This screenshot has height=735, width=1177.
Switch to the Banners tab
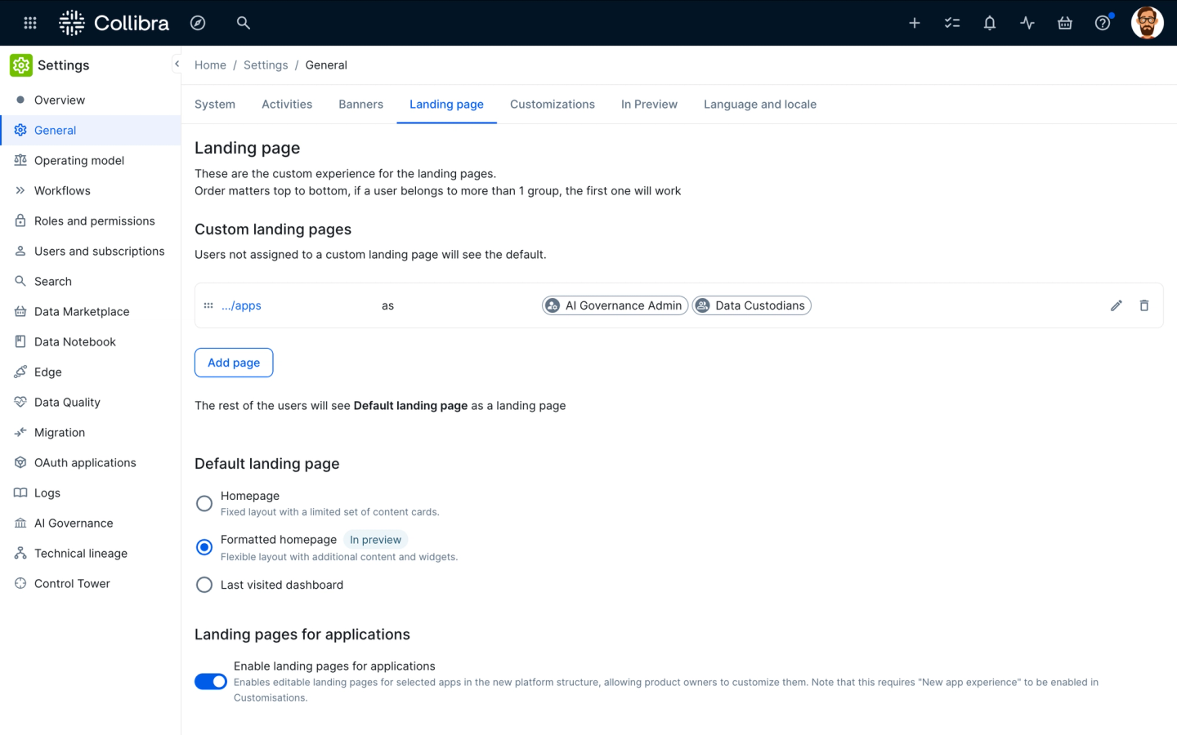(361, 105)
